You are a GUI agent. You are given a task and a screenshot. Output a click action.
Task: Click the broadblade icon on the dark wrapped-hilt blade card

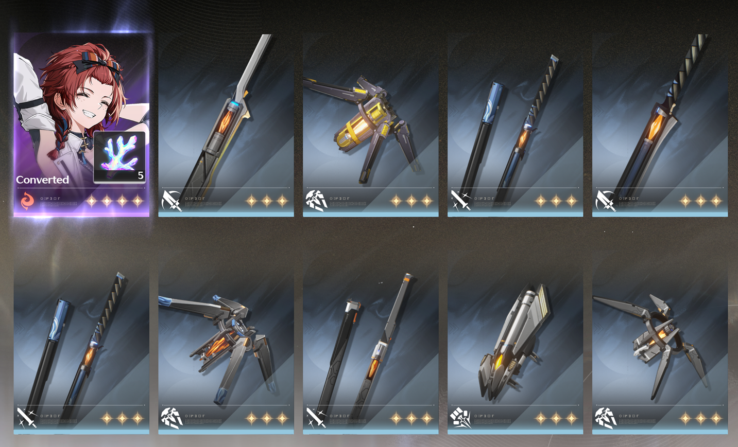pyautogui.click(x=606, y=201)
